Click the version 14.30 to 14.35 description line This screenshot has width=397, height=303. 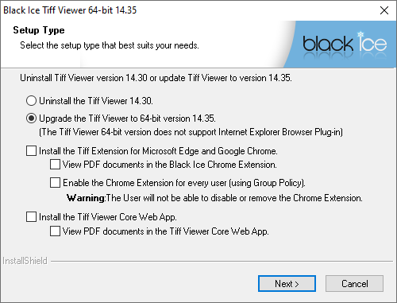[156, 78]
